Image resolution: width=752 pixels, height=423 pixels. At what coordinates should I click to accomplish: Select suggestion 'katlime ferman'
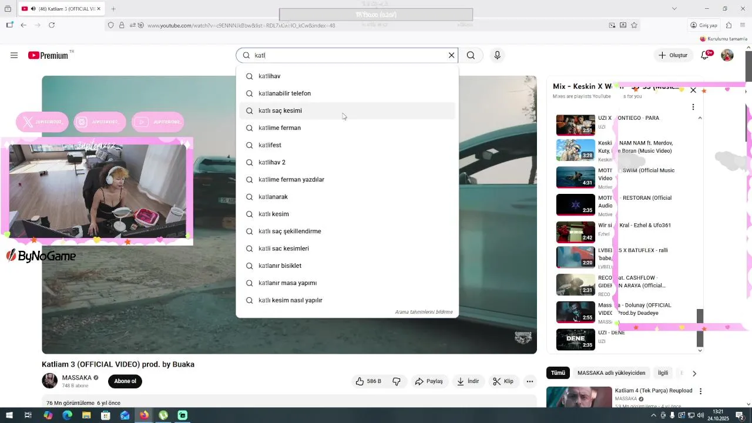click(347, 128)
